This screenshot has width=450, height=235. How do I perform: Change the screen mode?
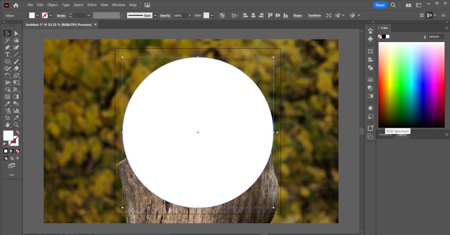click(x=11, y=166)
